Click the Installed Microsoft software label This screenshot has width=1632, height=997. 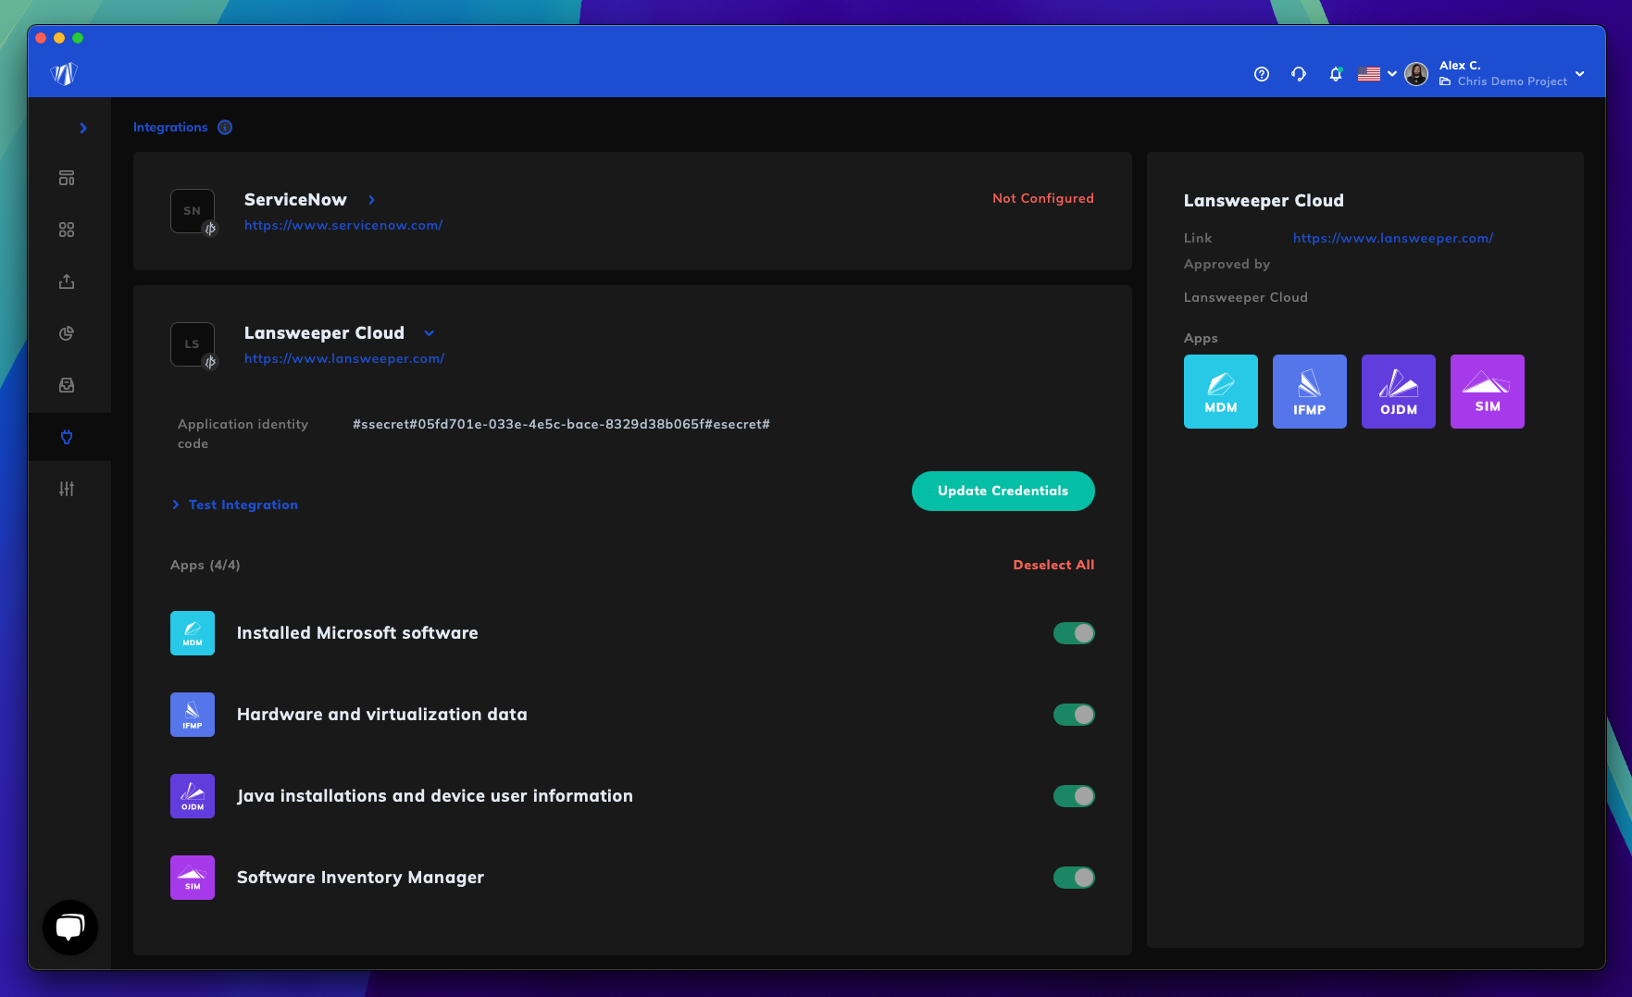(357, 633)
